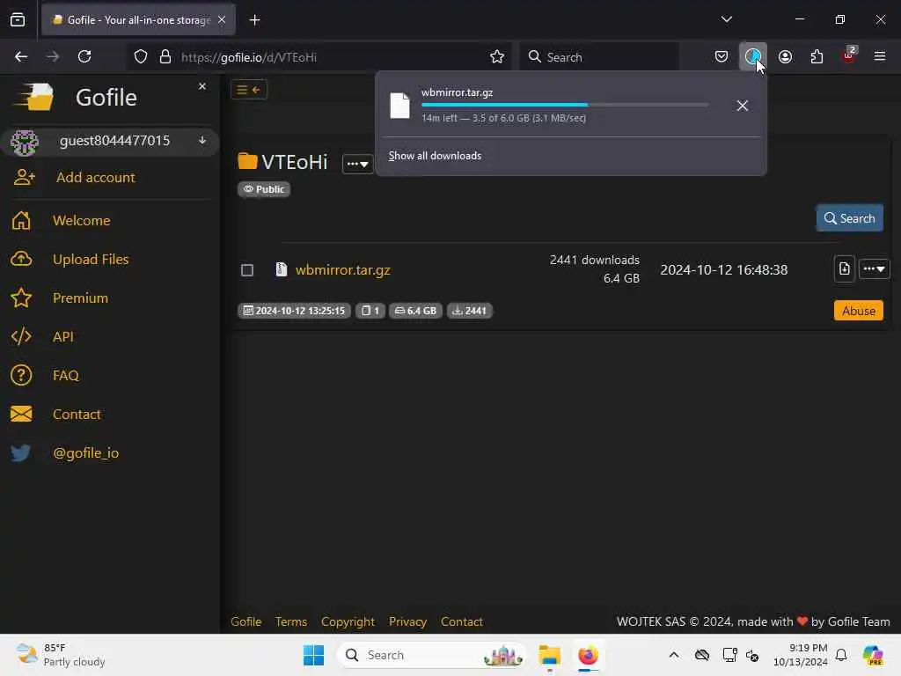Click the wbmirror.tar.gz download progress bar
This screenshot has height=676, width=901.
(565, 105)
